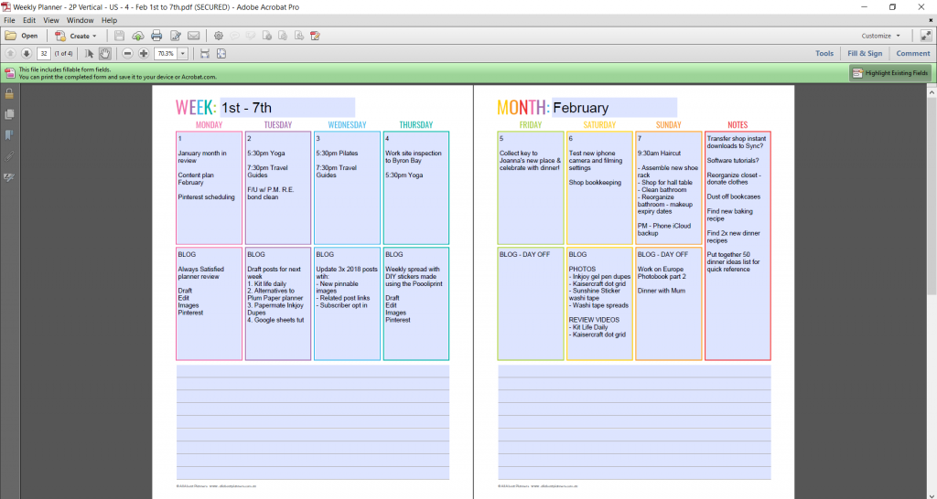Image resolution: width=937 pixels, height=499 pixels.
Task: Open the Customize toolbar dropdown
Action: click(x=881, y=36)
